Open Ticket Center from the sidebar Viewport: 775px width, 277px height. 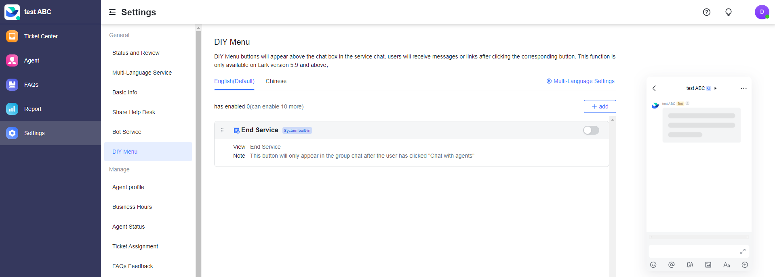click(x=51, y=36)
